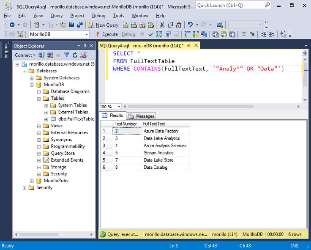The image size is (311, 250).
Task: Click the Analysis Services DMX Query icon
Action: coord(142,25)
